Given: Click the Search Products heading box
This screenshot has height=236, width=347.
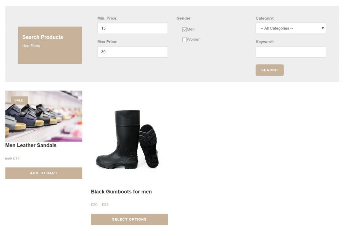Looking at the screenshot, I should pos(50,45).
